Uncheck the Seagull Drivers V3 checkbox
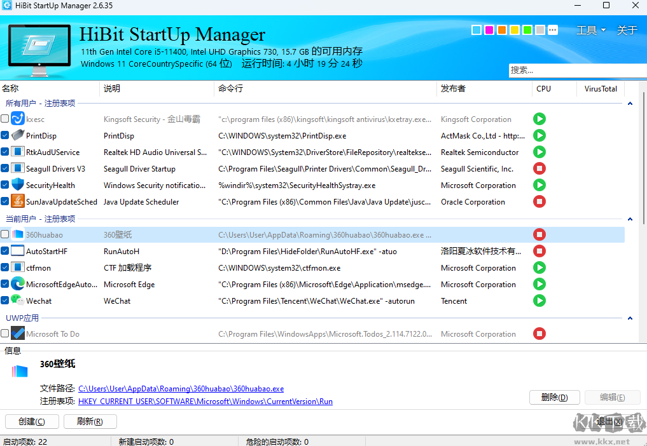This screenshot has width=647, height=446. tap(5, 168)
